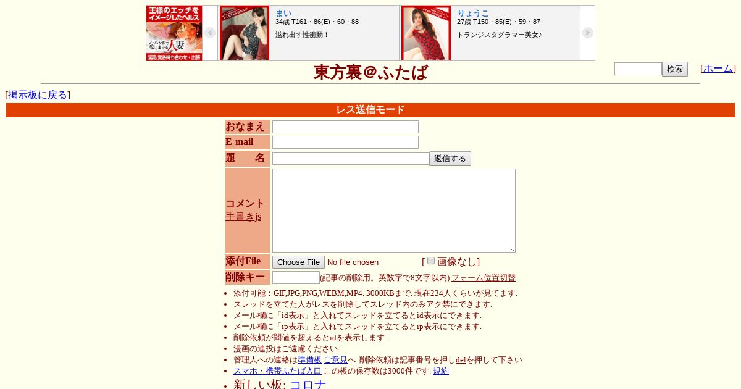Click the コメント label
Viewport: 741px width, 389px height.
click(245, 203)
